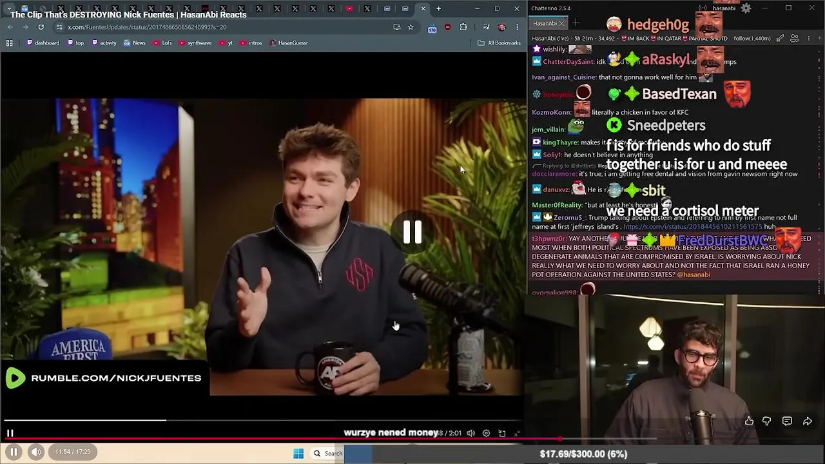Click the site info icon in address bar
This screenshot has width=825, height=464.
coord(59,27)
